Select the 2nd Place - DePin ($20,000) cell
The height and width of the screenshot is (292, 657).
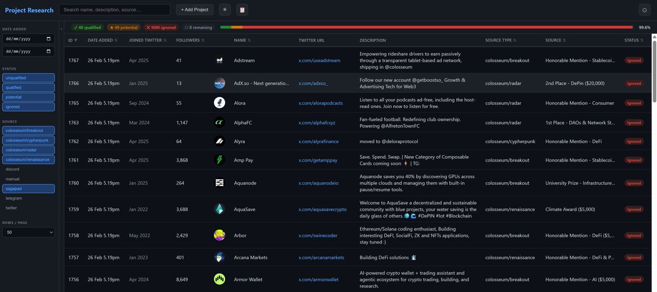(x=575, y=83)
